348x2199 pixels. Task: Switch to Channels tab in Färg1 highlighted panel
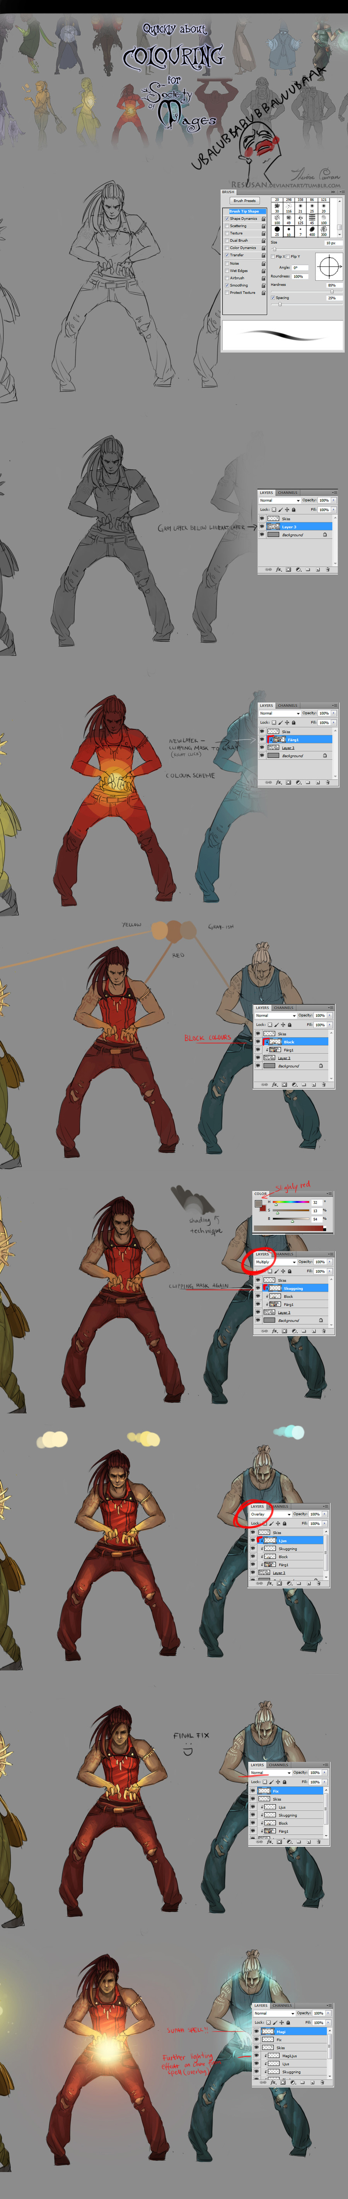coord(287,706)
